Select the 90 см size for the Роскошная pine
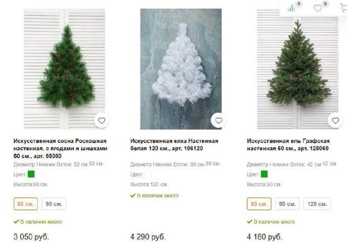The height and width of the screenshot is (244, 347). tap(54, 204)
